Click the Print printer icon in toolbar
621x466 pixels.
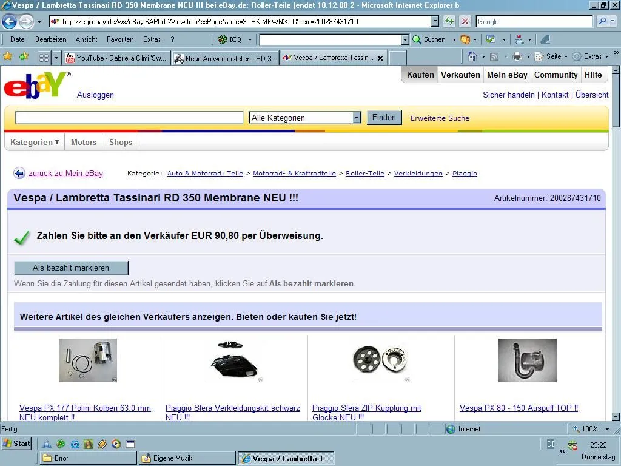point(517,56)
